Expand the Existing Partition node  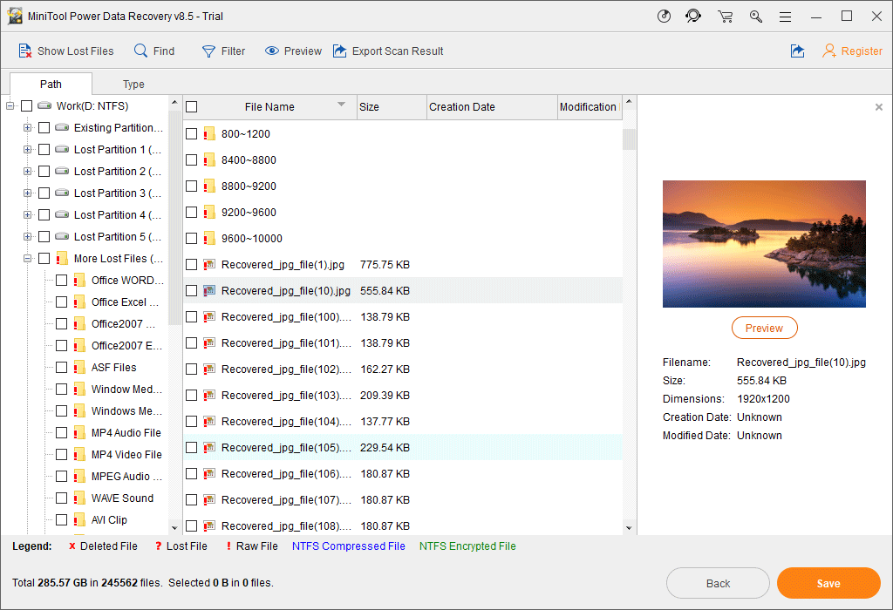click(x=27, y=127)
